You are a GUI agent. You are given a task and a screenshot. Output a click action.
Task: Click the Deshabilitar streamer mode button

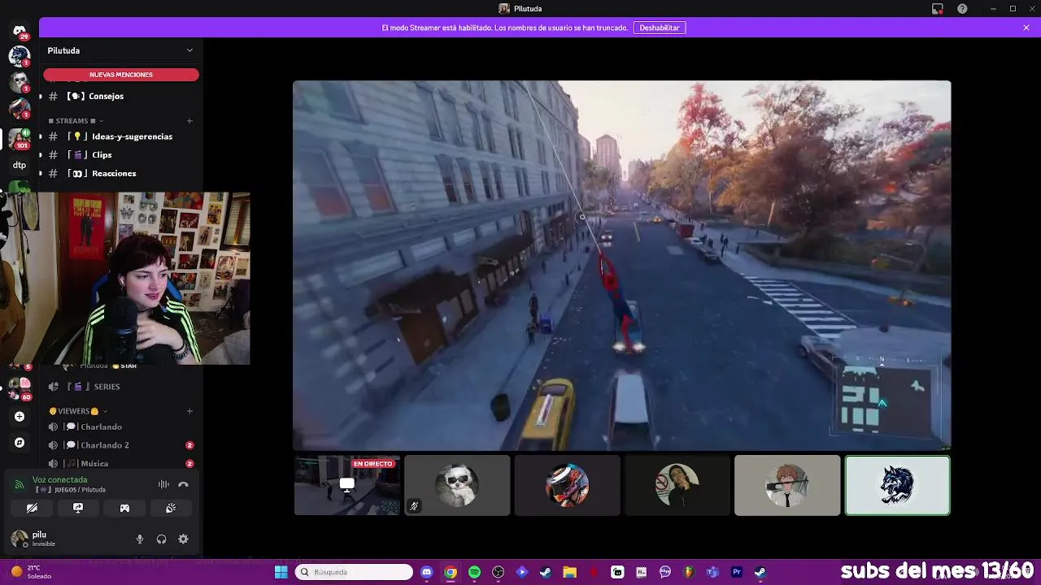(660, 28)
